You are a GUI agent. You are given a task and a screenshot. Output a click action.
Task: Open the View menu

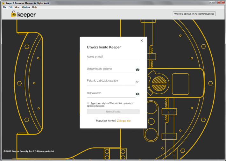pos(17,7)
